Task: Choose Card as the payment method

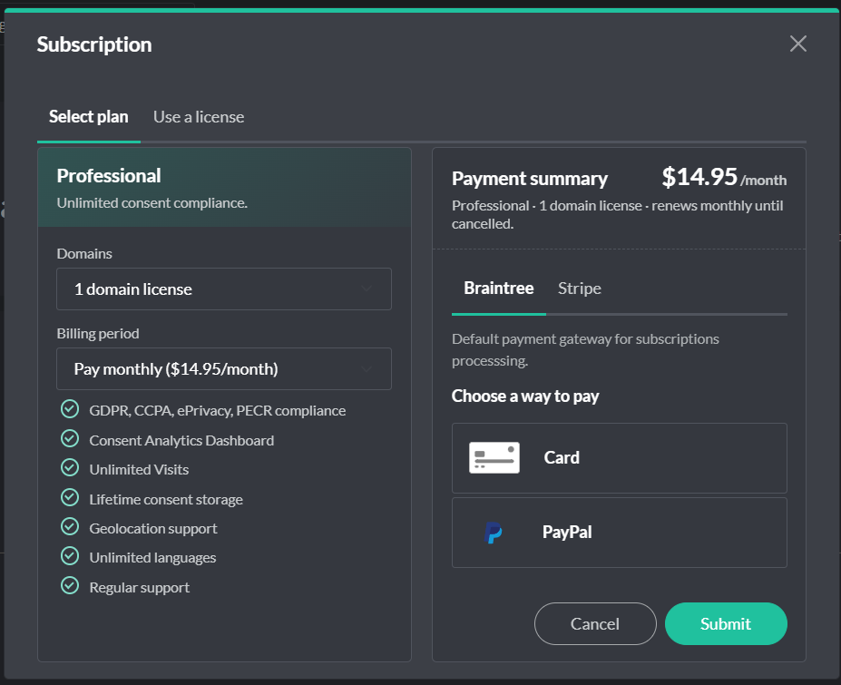Action: [620, 458]
